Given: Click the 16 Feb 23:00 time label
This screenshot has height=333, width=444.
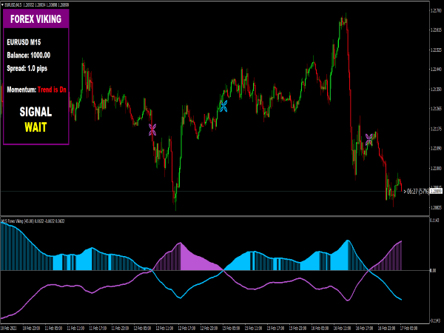Looking at the screenshot, I should pos(386,328).
